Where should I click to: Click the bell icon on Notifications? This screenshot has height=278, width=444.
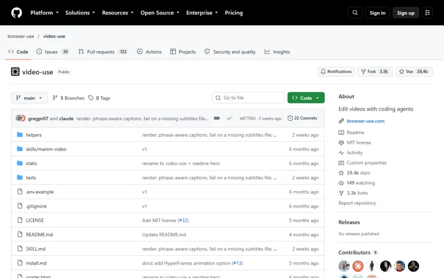pos(323,72)
